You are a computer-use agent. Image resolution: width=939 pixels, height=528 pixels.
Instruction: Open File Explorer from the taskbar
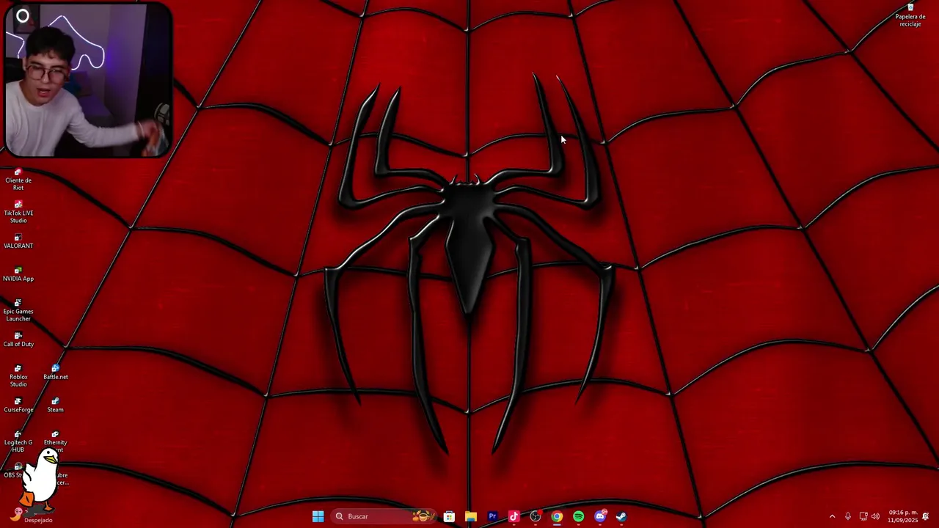coord(470,516)
